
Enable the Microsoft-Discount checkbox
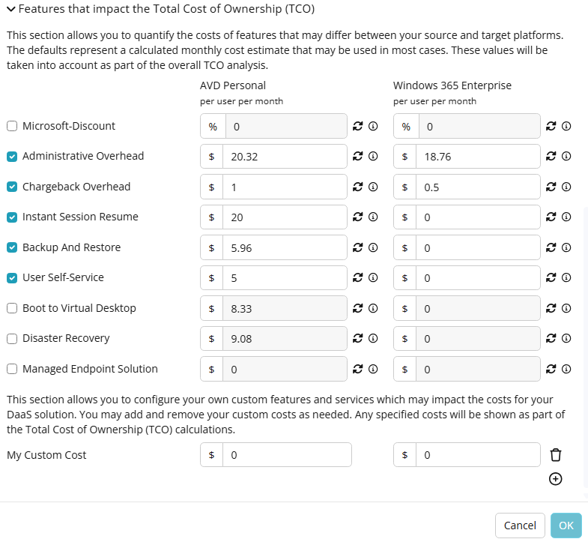pyautogui.click(x=12, y=126)
